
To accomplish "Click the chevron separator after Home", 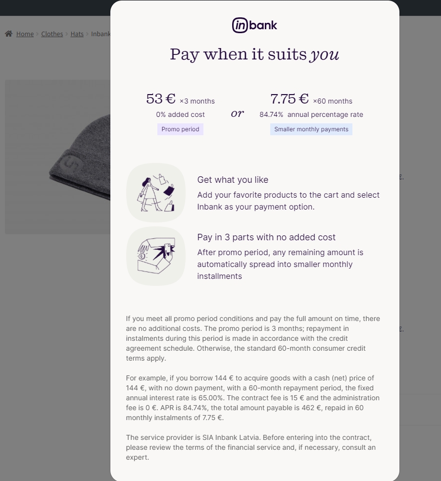I will coord(37,34).
